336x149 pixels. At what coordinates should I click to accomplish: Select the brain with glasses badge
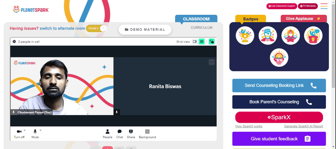pyautogui.click(x=279, y=58)
